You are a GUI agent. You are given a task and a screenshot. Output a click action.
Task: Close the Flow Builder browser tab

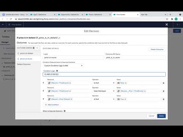pos(138,14)
